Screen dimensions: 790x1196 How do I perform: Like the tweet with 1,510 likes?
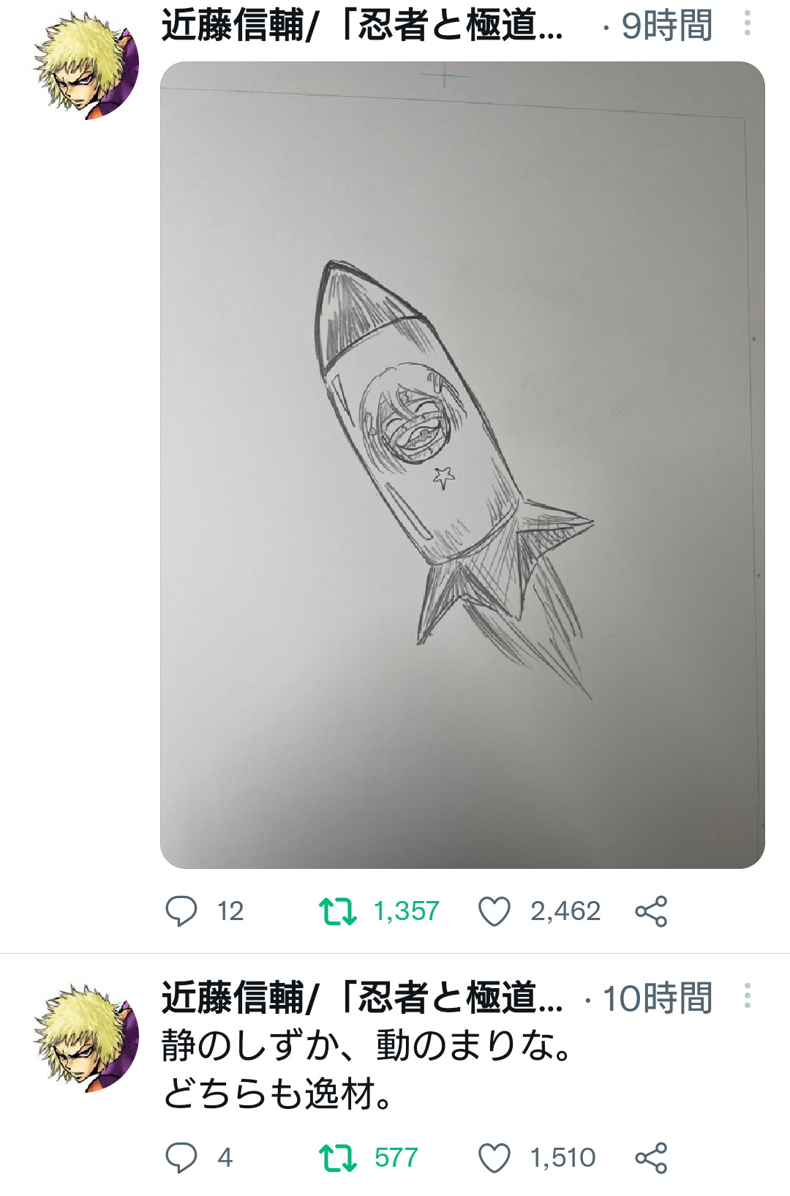pyautogui.click(x=494, y=1158)
